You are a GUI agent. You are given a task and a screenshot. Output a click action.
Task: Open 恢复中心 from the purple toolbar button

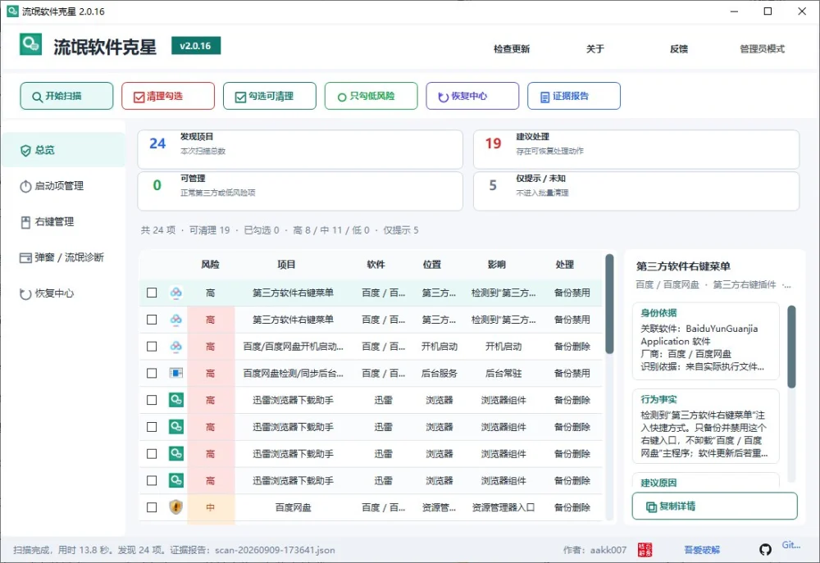(472, 96)
